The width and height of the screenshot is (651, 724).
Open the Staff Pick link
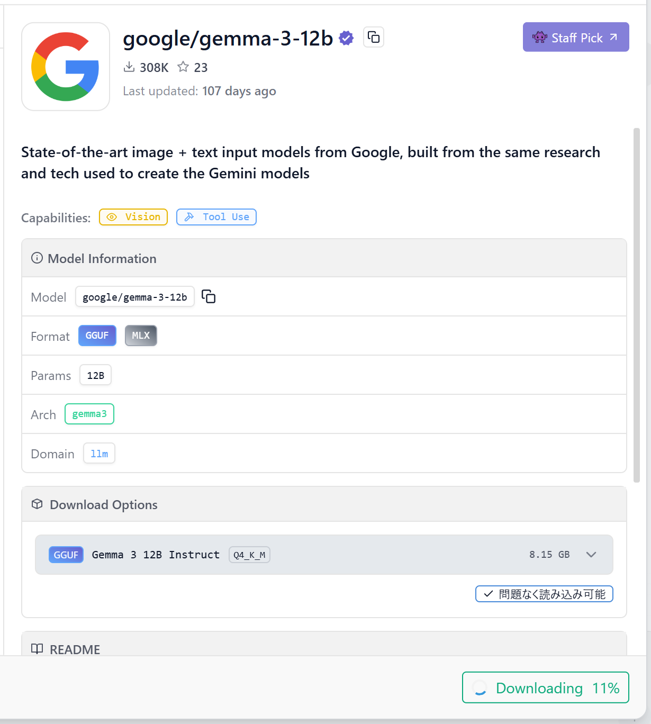click(x=575, y=37)
